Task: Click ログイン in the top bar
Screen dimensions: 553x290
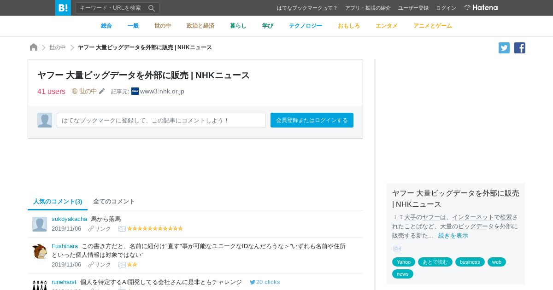Action: (446, 8)
